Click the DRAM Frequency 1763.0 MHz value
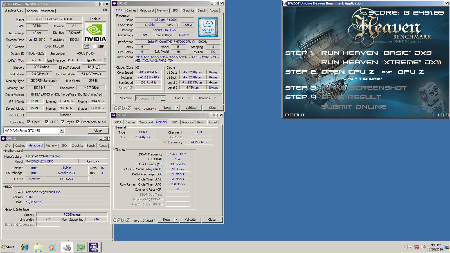450x253 pixels. [178, 154]
